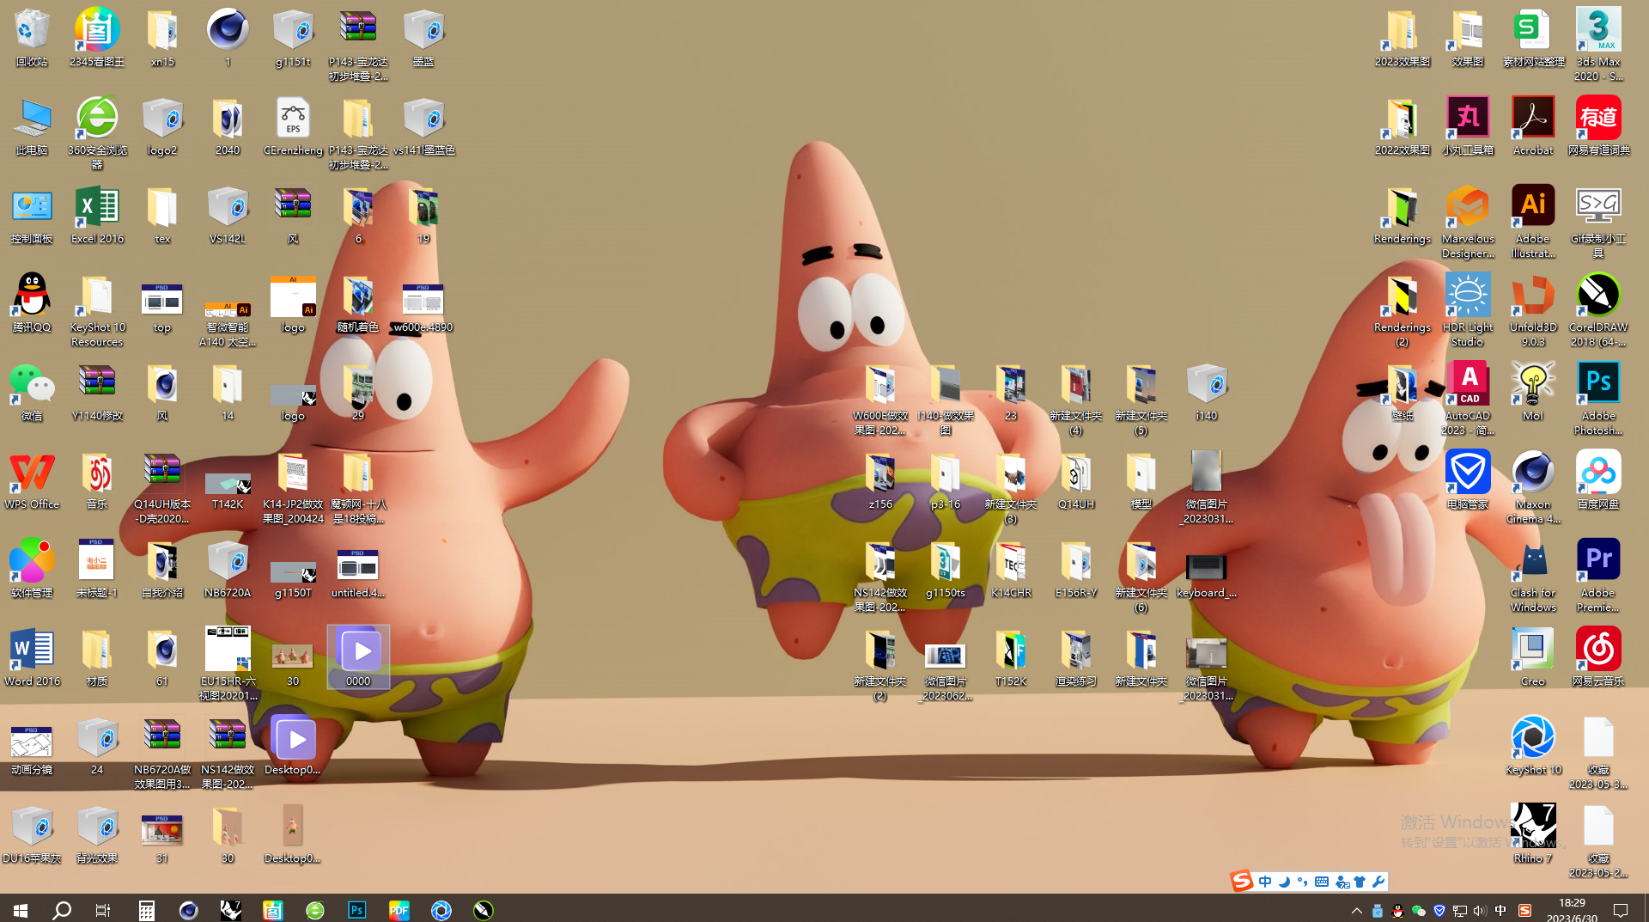Open 素材网站整理 WPS spreadsheet file
The width and height of the screenshot is (1649, 922).
[1533, 39]
